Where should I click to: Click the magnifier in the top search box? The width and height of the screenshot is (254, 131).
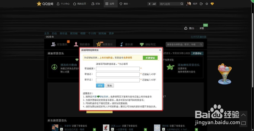(x=182, y=4)
